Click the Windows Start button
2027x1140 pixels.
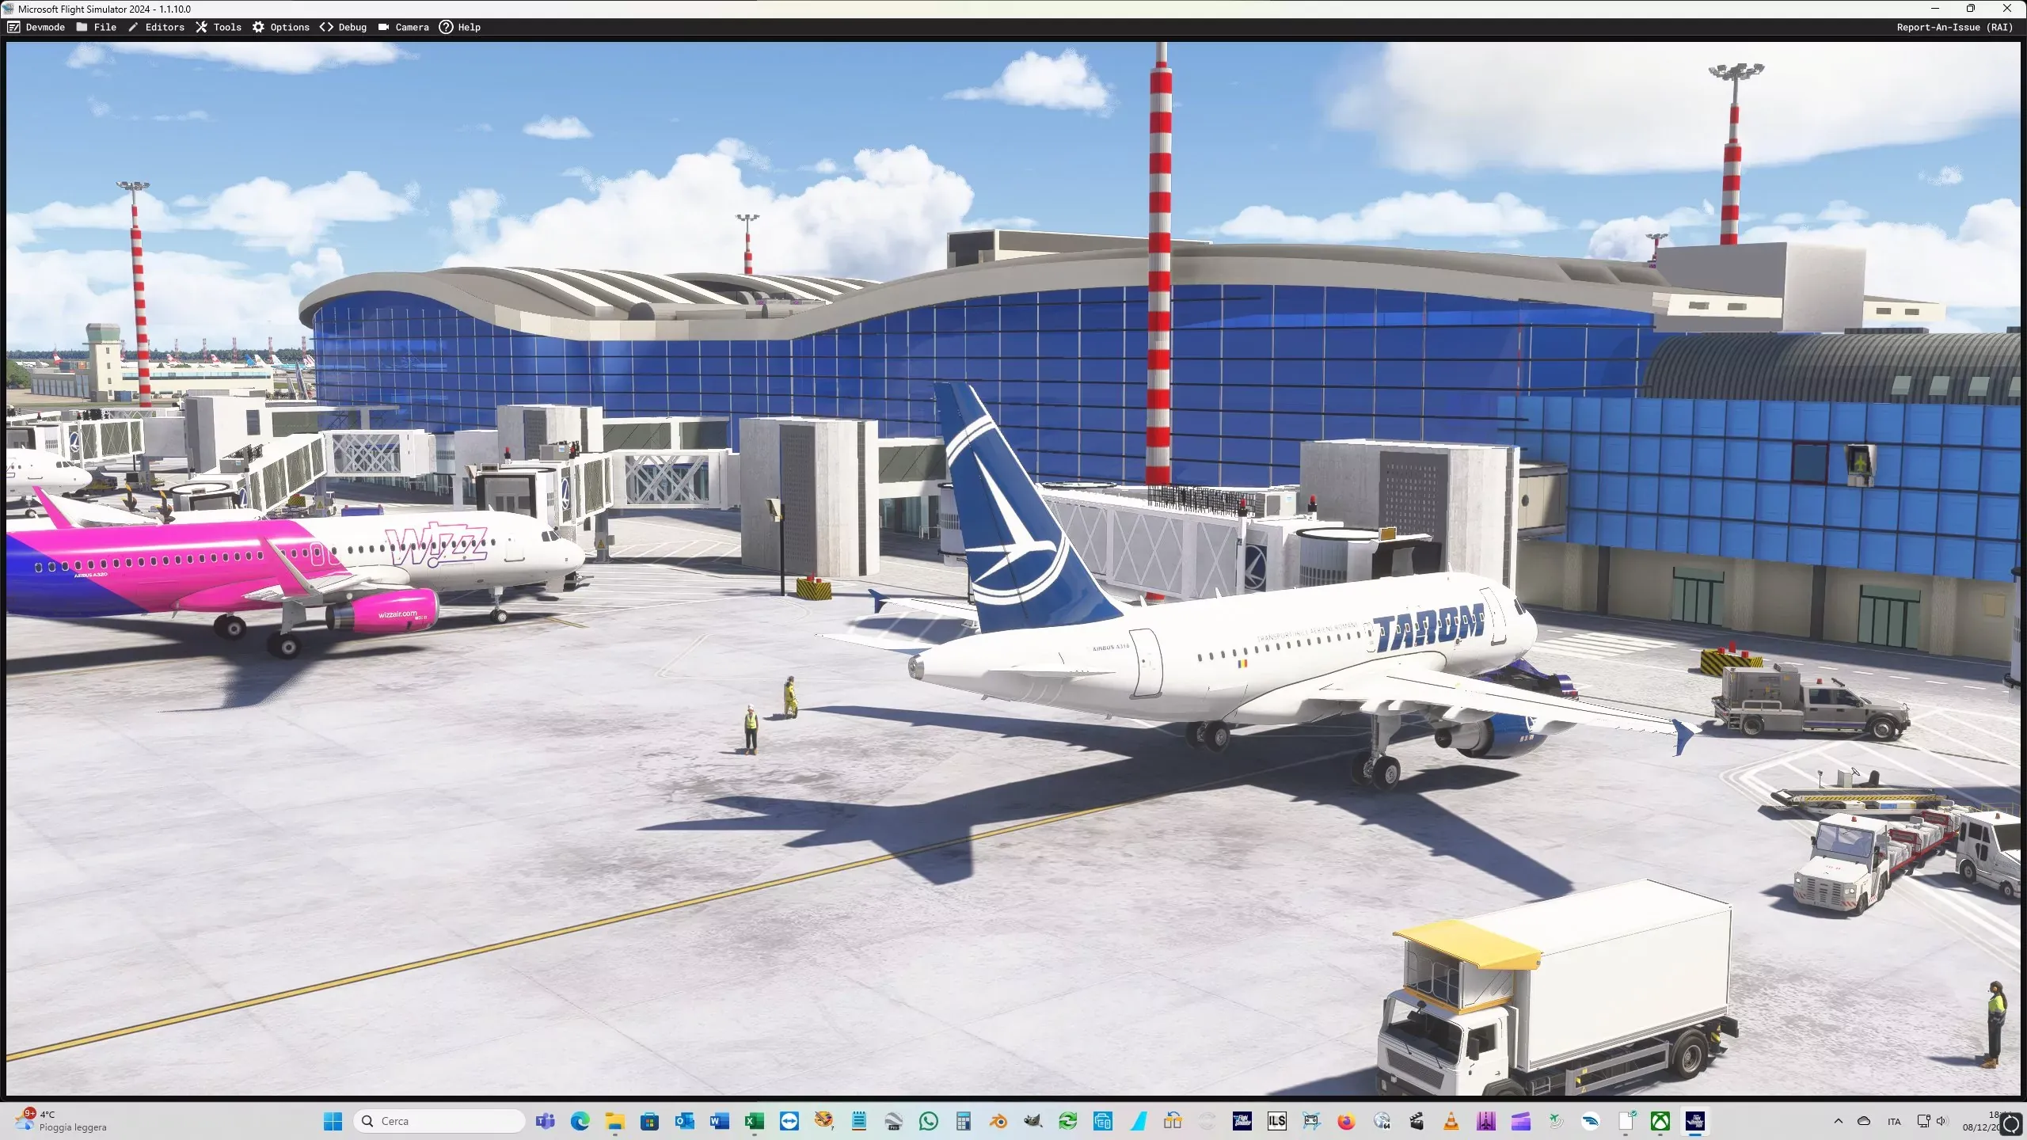(333, 1121)
